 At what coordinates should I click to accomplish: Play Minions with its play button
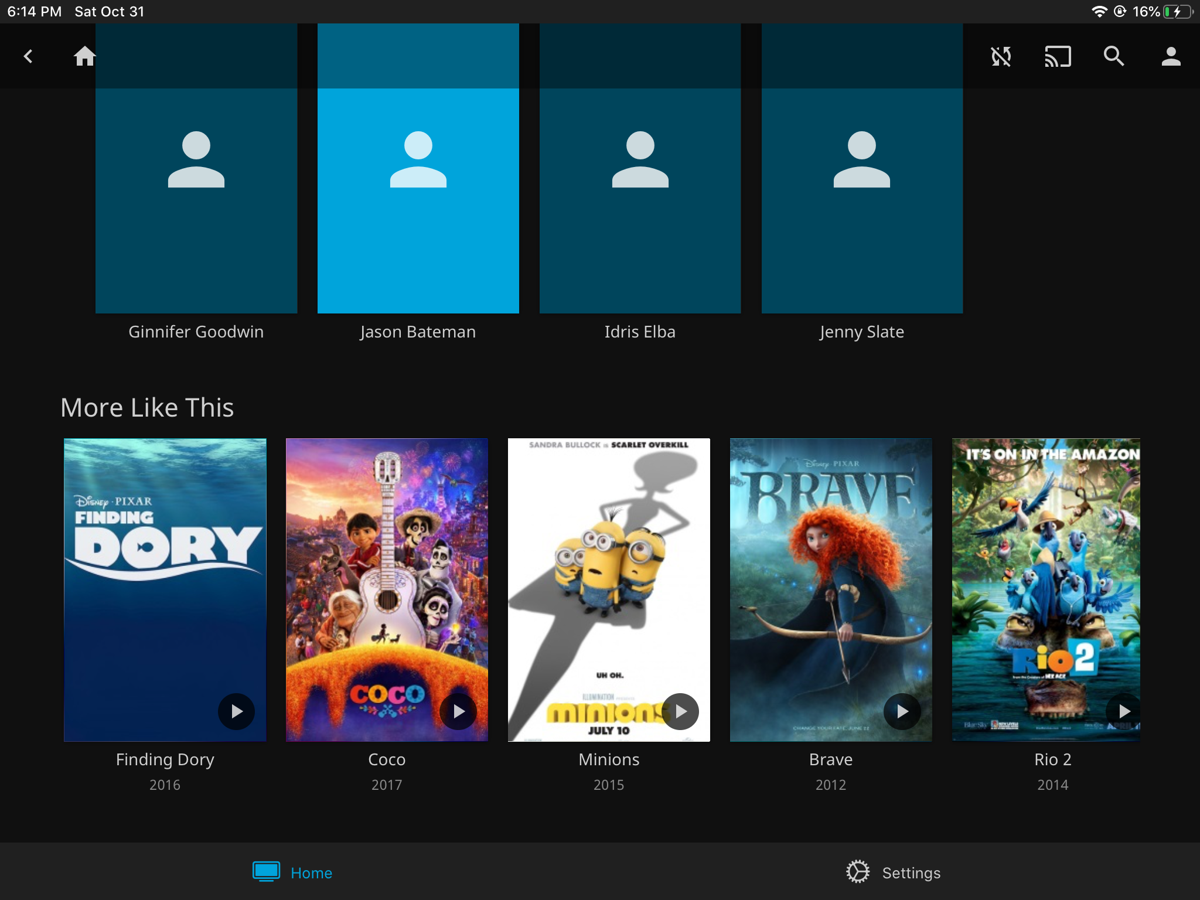pos(680,711)
